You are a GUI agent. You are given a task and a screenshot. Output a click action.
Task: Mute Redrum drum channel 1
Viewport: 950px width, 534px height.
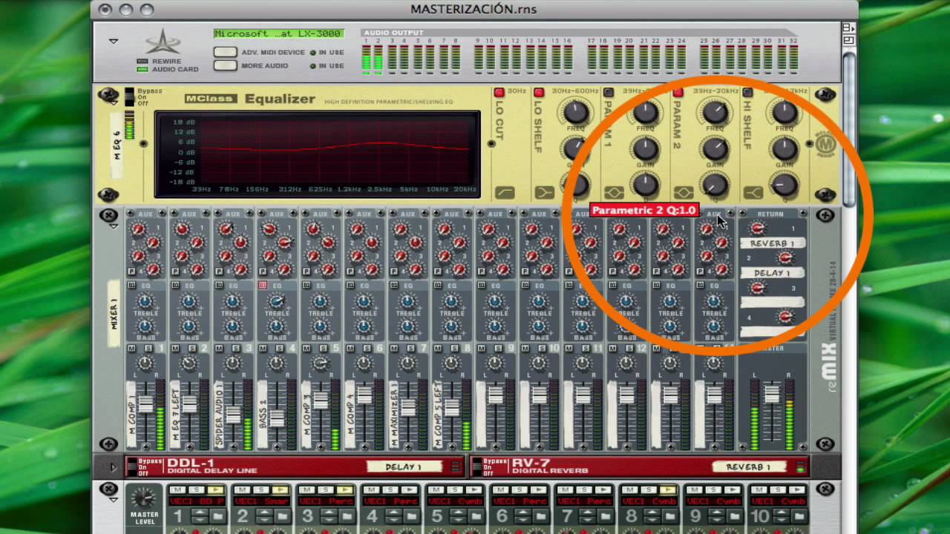[177, 490]
